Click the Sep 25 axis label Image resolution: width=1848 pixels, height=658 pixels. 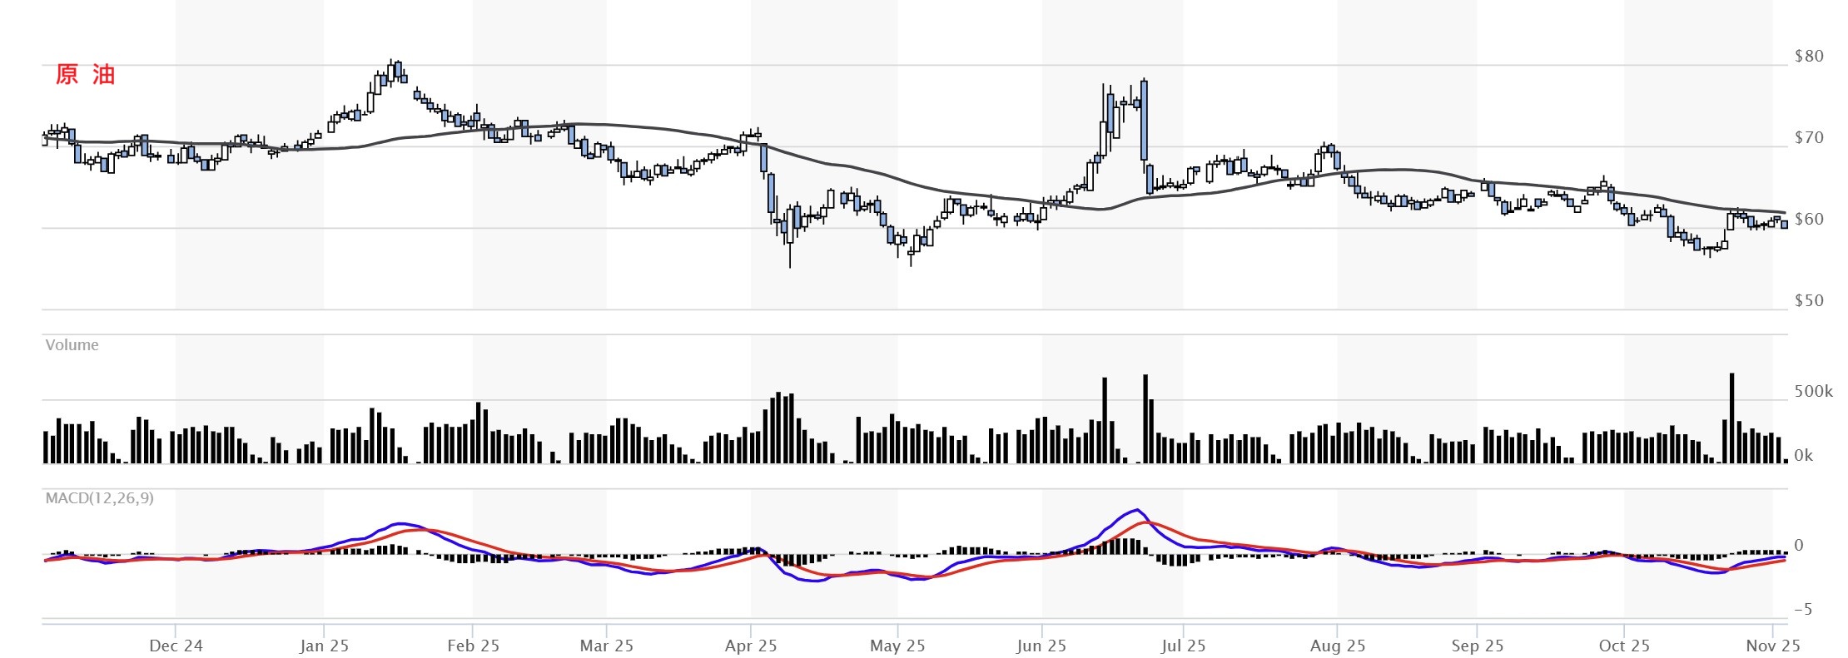1477,646
